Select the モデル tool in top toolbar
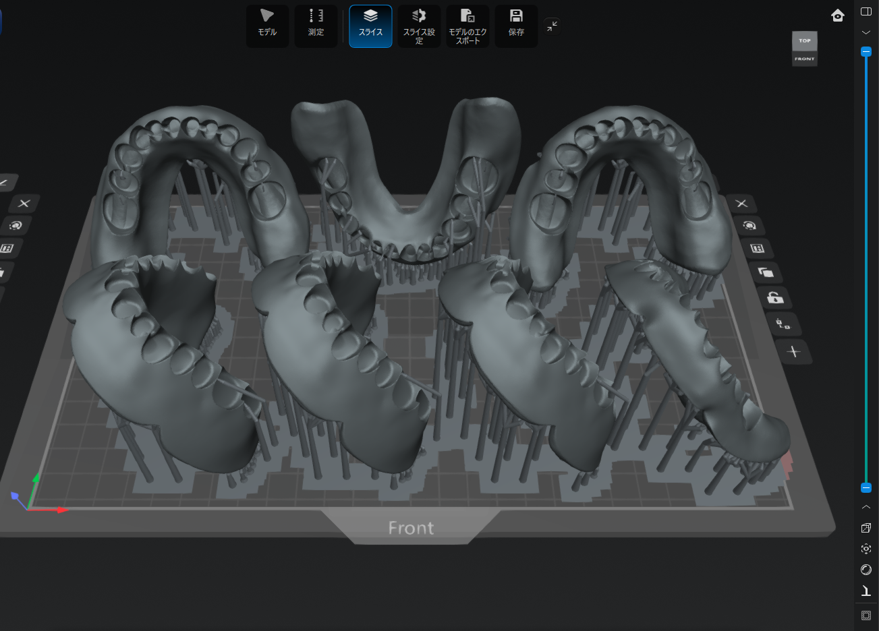Viewport: 879px width, 631px height. point(267,26)
